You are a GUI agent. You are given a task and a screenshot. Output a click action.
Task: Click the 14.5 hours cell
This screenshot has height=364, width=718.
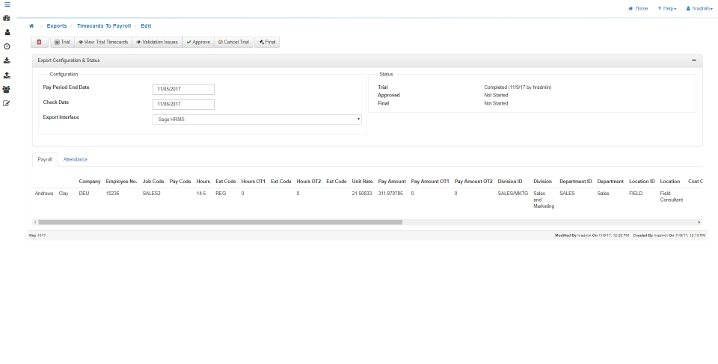(201, 194)
